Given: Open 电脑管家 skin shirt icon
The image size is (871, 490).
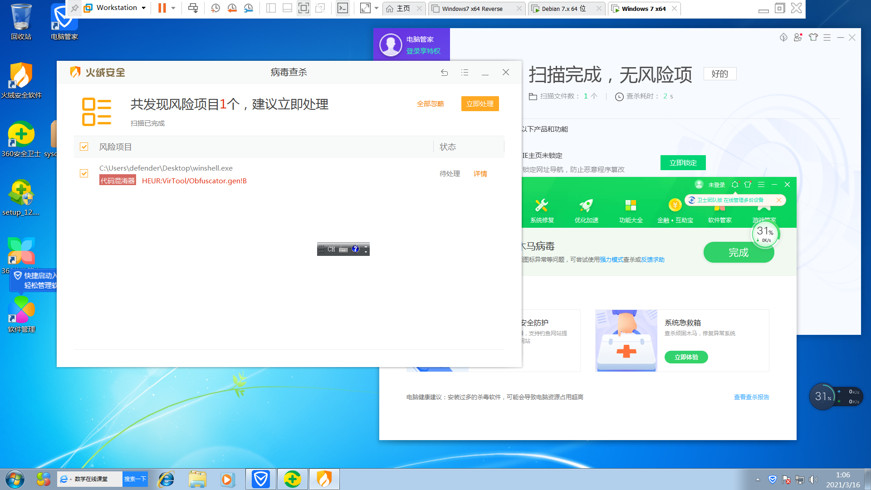Looking at the screenshot, I should 813,37.
